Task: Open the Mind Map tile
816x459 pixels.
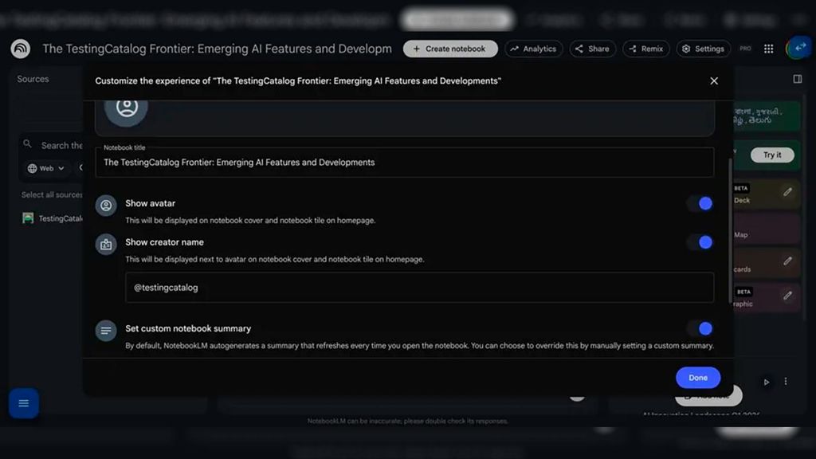Action: 766,229
